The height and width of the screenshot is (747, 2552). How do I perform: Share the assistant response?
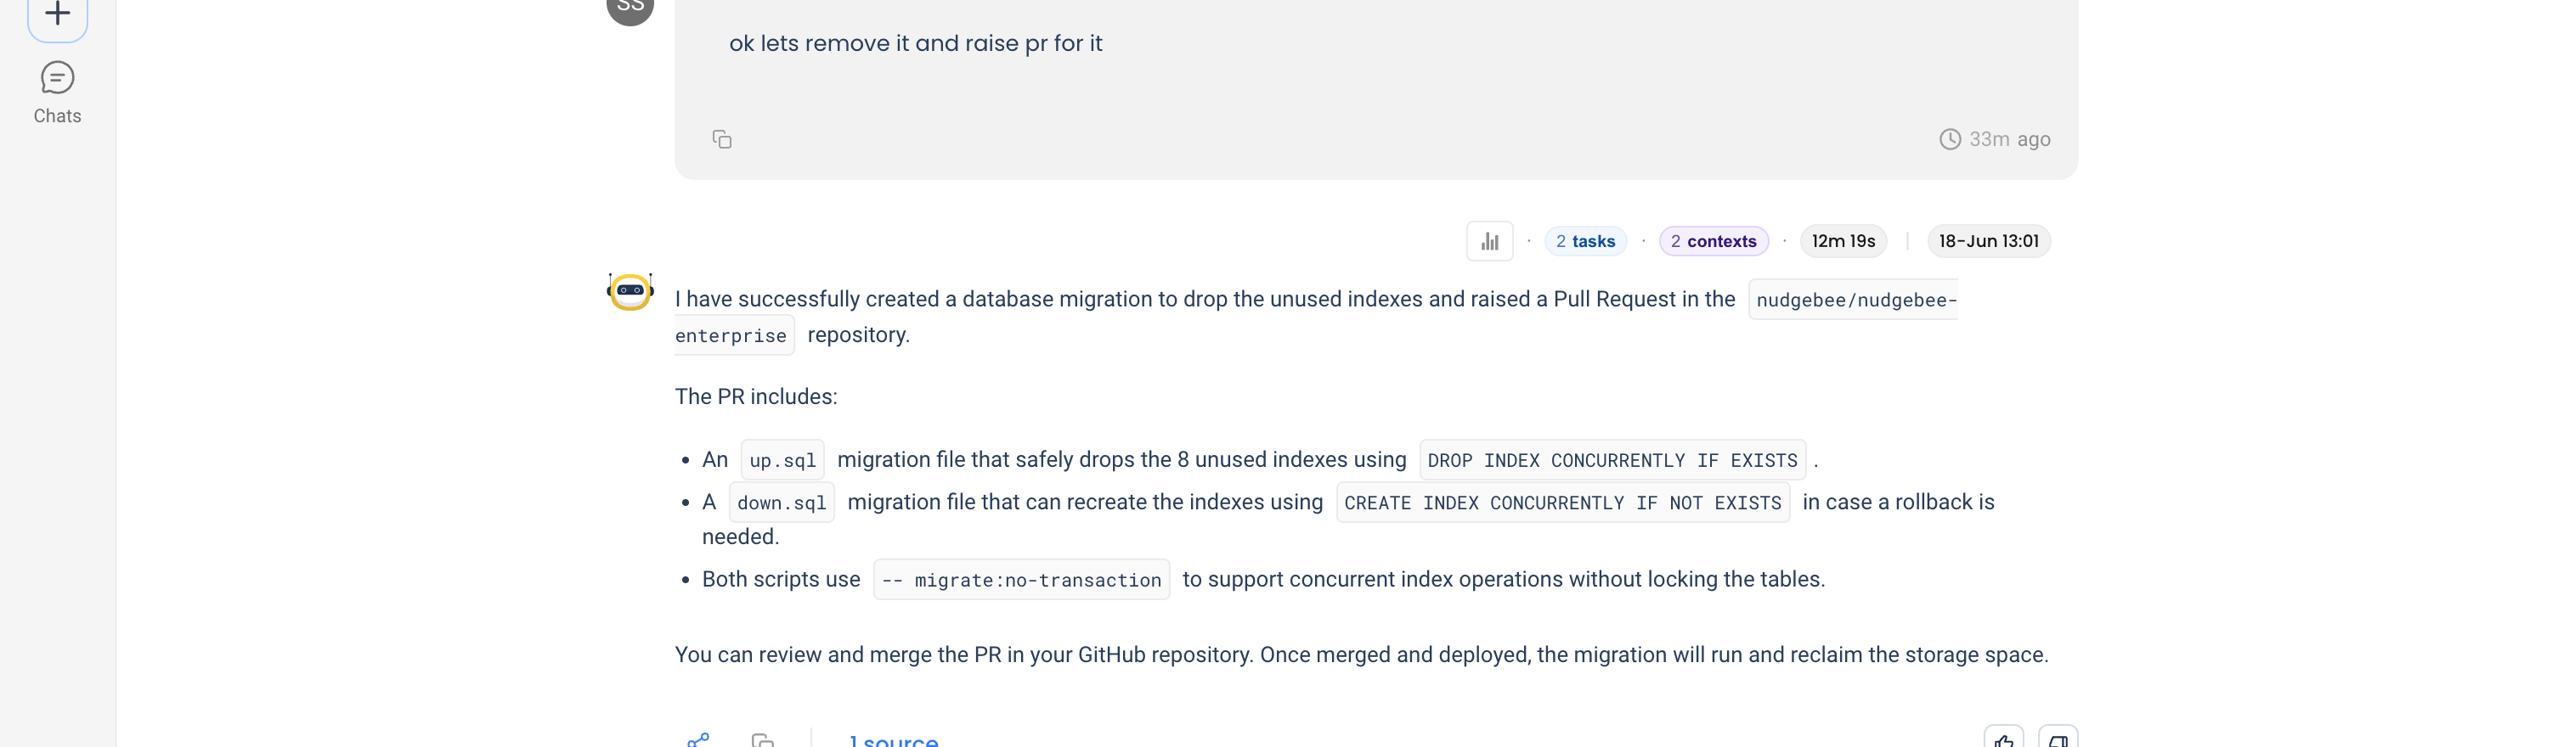pyautogui.click(x=698, y=739)
